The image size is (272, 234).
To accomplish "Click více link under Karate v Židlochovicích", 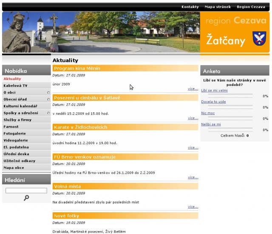I will click(x=193, y=148).
